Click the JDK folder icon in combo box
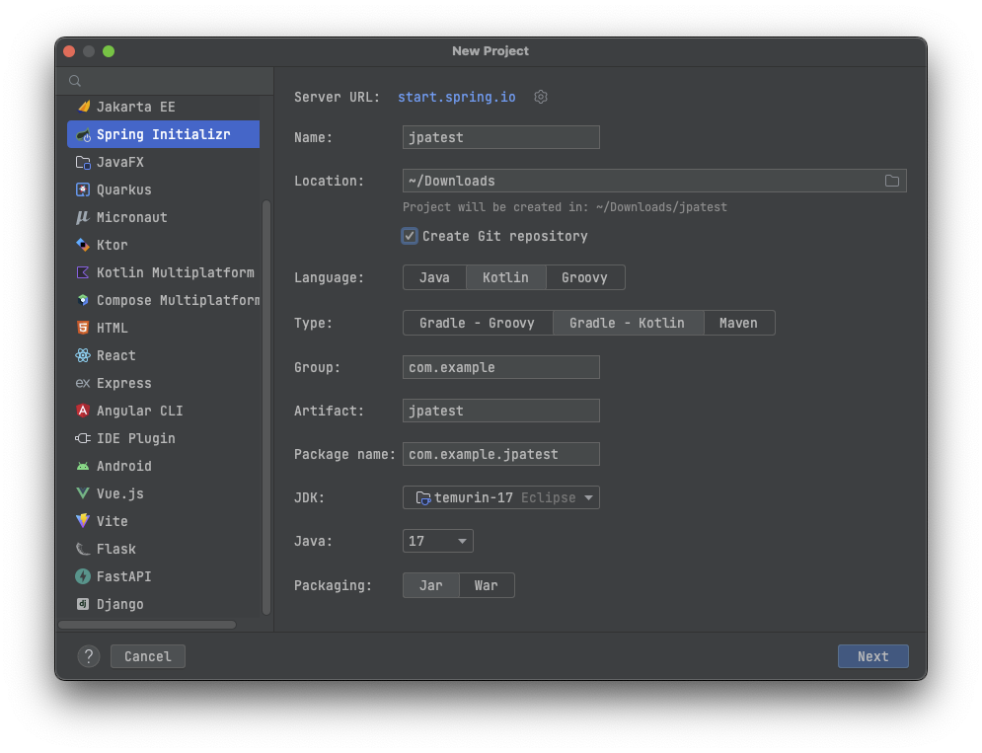This screenshot has width=982, height=753. (423, 497)
